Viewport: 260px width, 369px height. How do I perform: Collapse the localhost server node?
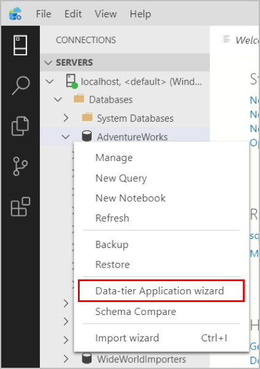point(50,82)
